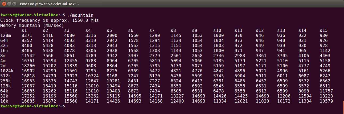The width and height of the screenshot is (344, 114).
Task: Click the value 8371 in the 128m row
Action: click(27, 35)
